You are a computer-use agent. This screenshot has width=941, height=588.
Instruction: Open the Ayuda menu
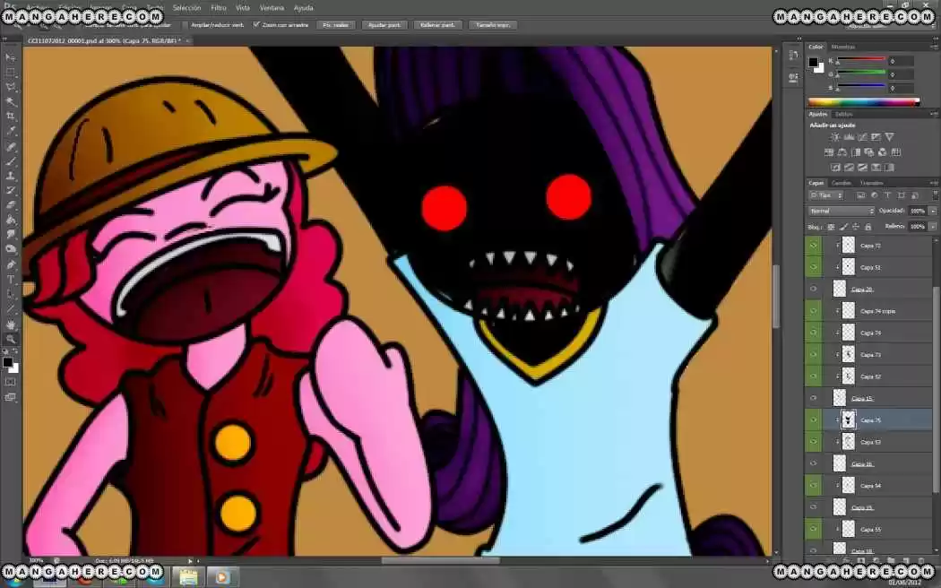click(303, 8)
